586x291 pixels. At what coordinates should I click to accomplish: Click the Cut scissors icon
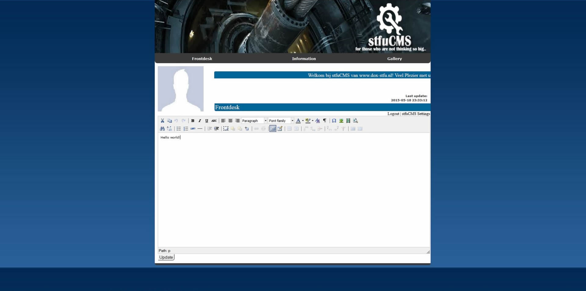[162, 121]
